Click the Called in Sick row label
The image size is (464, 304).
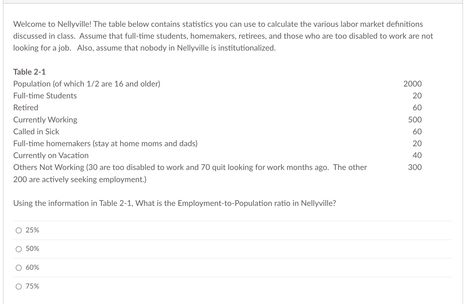36,132
